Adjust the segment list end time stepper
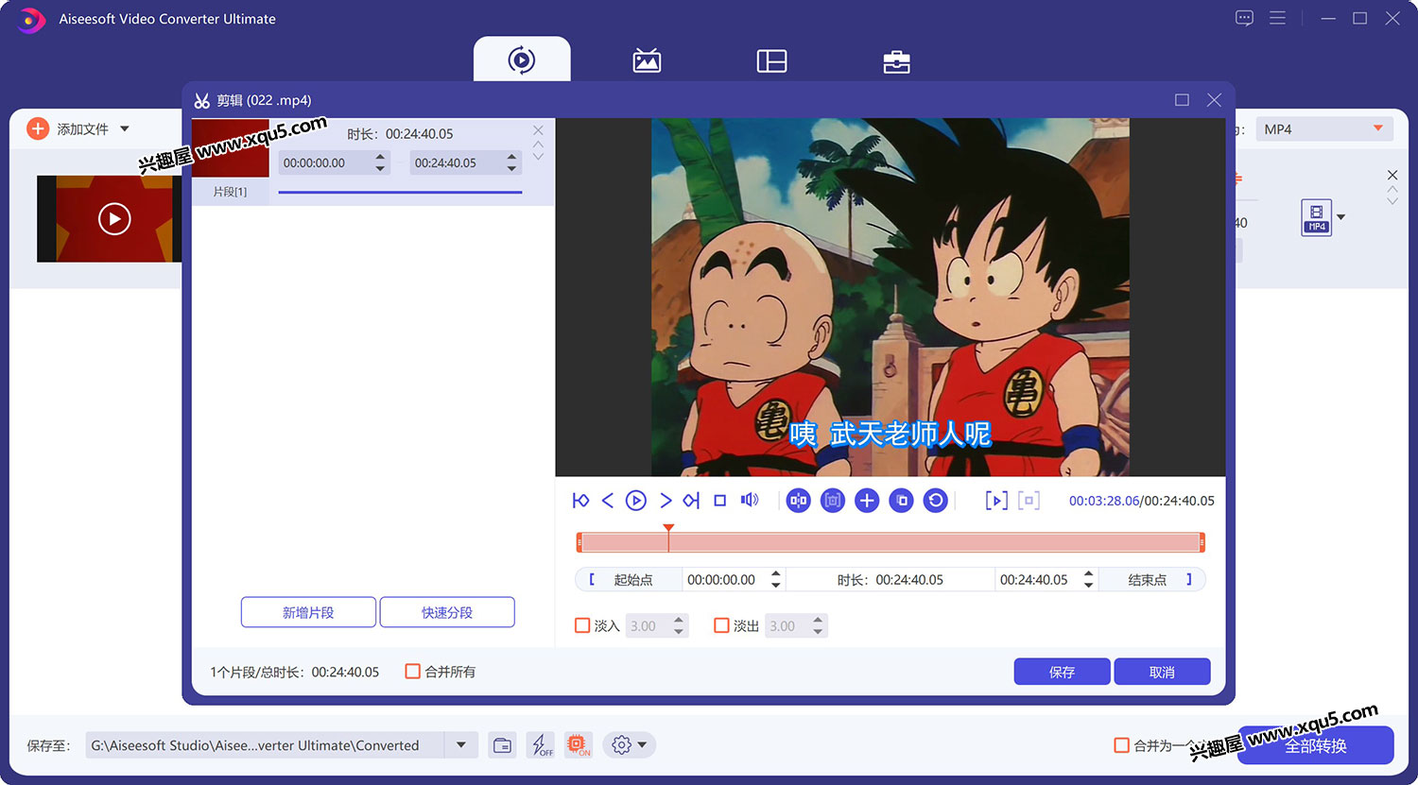The width and height of the screenshot is (1418, 785). 511,163
